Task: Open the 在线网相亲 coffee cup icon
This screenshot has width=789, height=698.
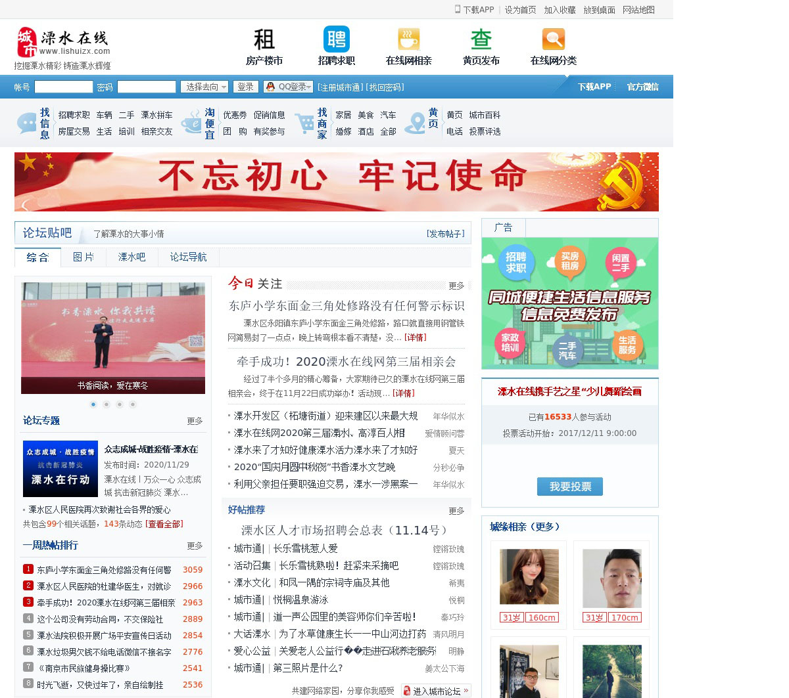Action: tap(408, 39)
